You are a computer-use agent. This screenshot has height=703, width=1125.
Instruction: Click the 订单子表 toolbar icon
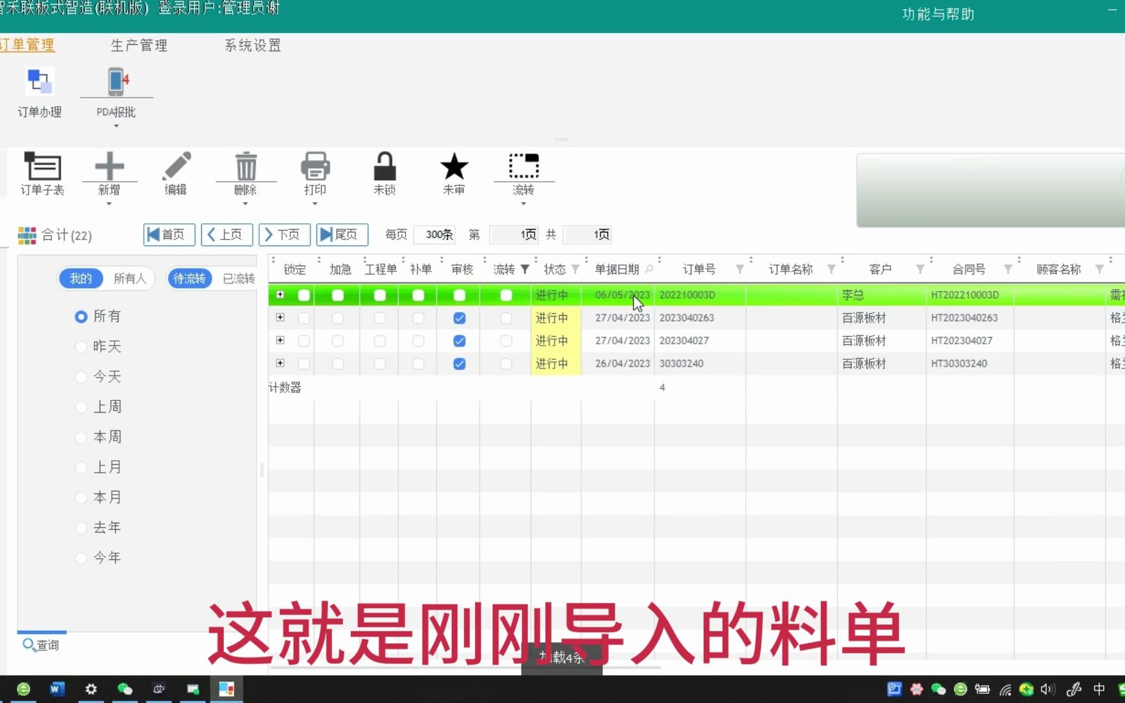42,166
